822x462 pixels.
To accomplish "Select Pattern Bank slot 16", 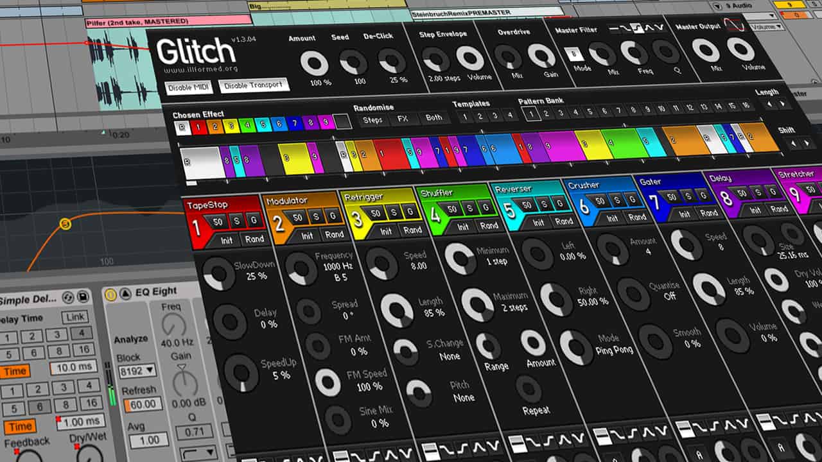I will [745, 105].
